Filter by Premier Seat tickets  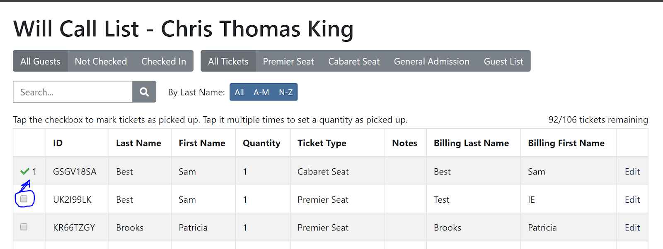click(288, 61)
